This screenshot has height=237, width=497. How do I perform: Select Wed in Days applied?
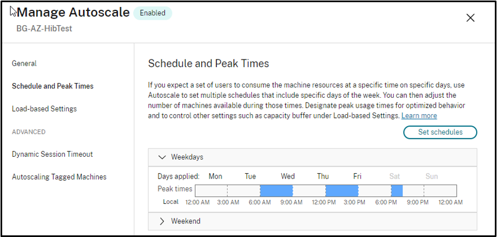pos(288,176)
